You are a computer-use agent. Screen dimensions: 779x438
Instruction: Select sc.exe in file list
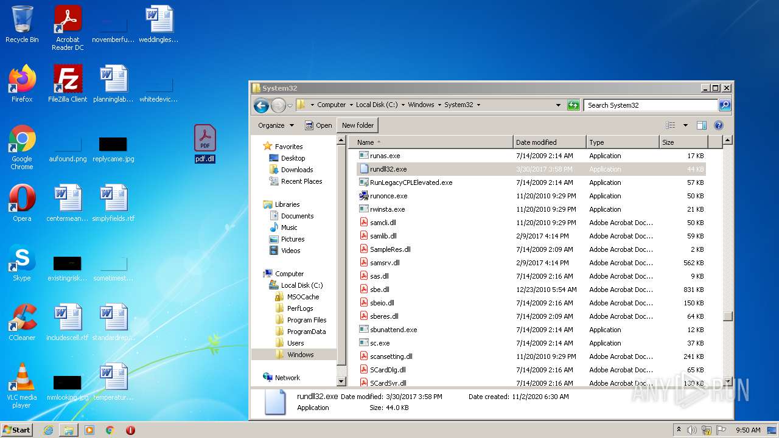[x=531, y=343]
